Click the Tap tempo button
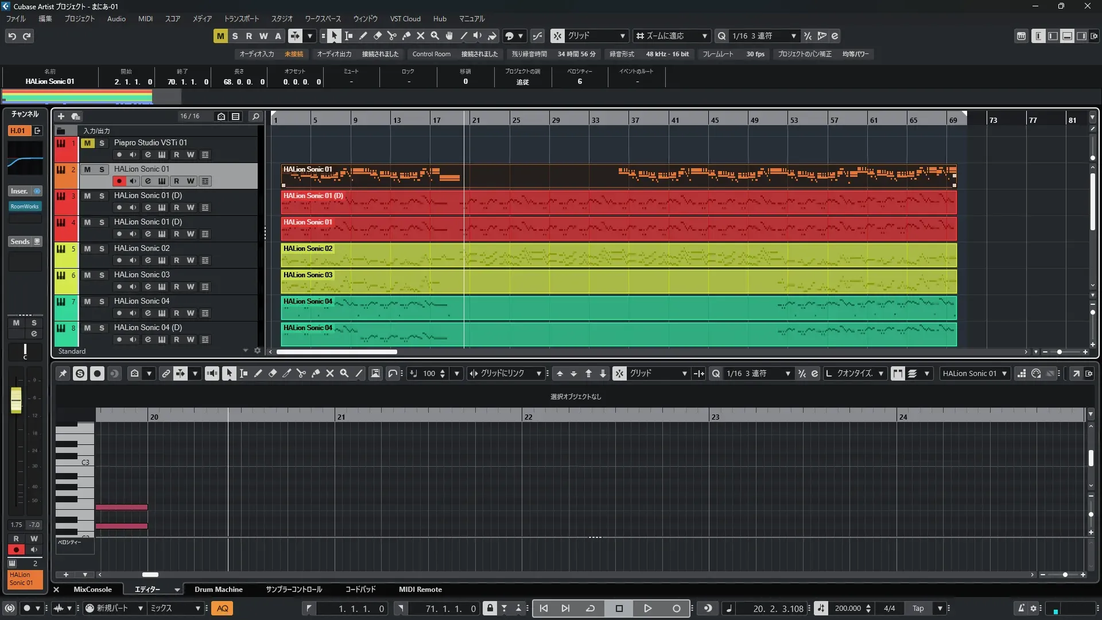Image resolution: width=1102 pixels, height=620 pixels. point(918,609)
